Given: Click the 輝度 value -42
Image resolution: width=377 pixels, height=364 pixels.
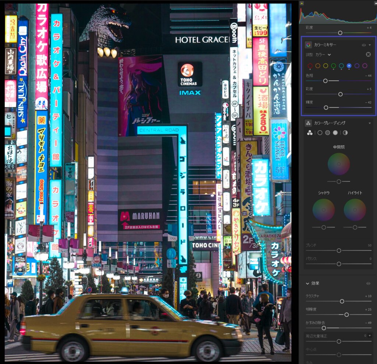Looking at the screenshot, I should (x=368, y=102).
